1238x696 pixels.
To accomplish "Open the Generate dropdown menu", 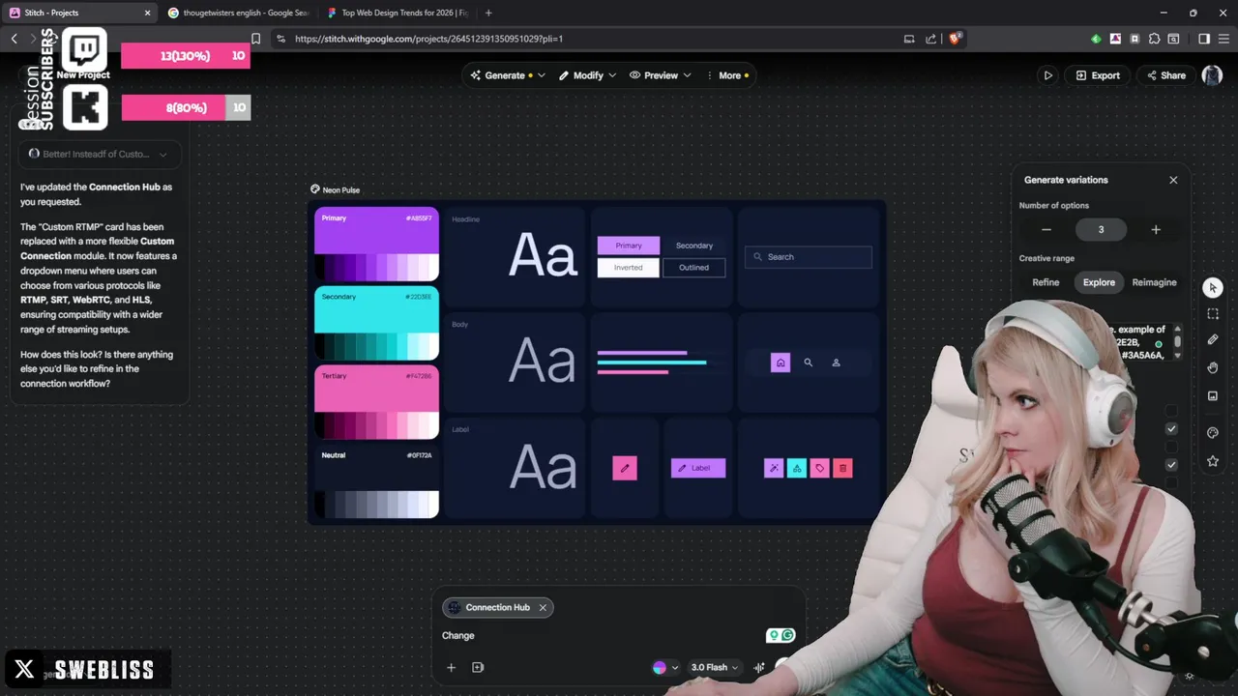I will 508,75.
